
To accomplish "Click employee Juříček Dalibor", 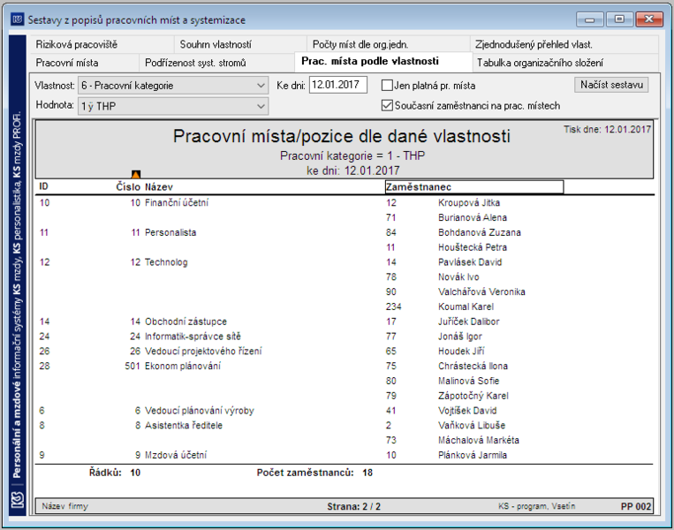I will click(x=468, y=322).
